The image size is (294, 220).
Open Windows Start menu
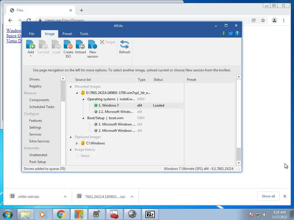click(8, 214)
